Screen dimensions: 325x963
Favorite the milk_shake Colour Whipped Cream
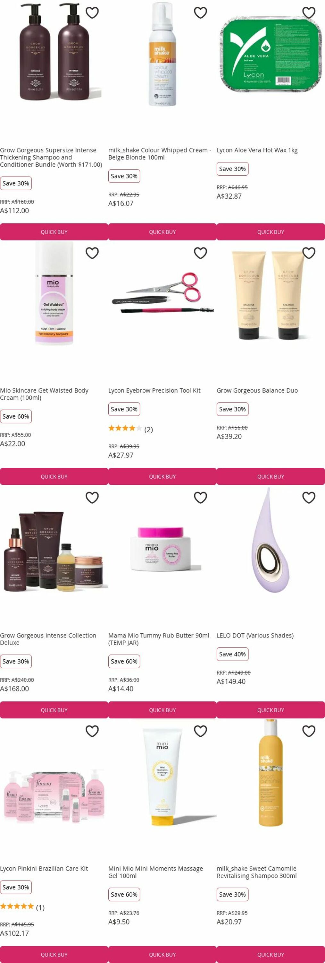[200, 13]
